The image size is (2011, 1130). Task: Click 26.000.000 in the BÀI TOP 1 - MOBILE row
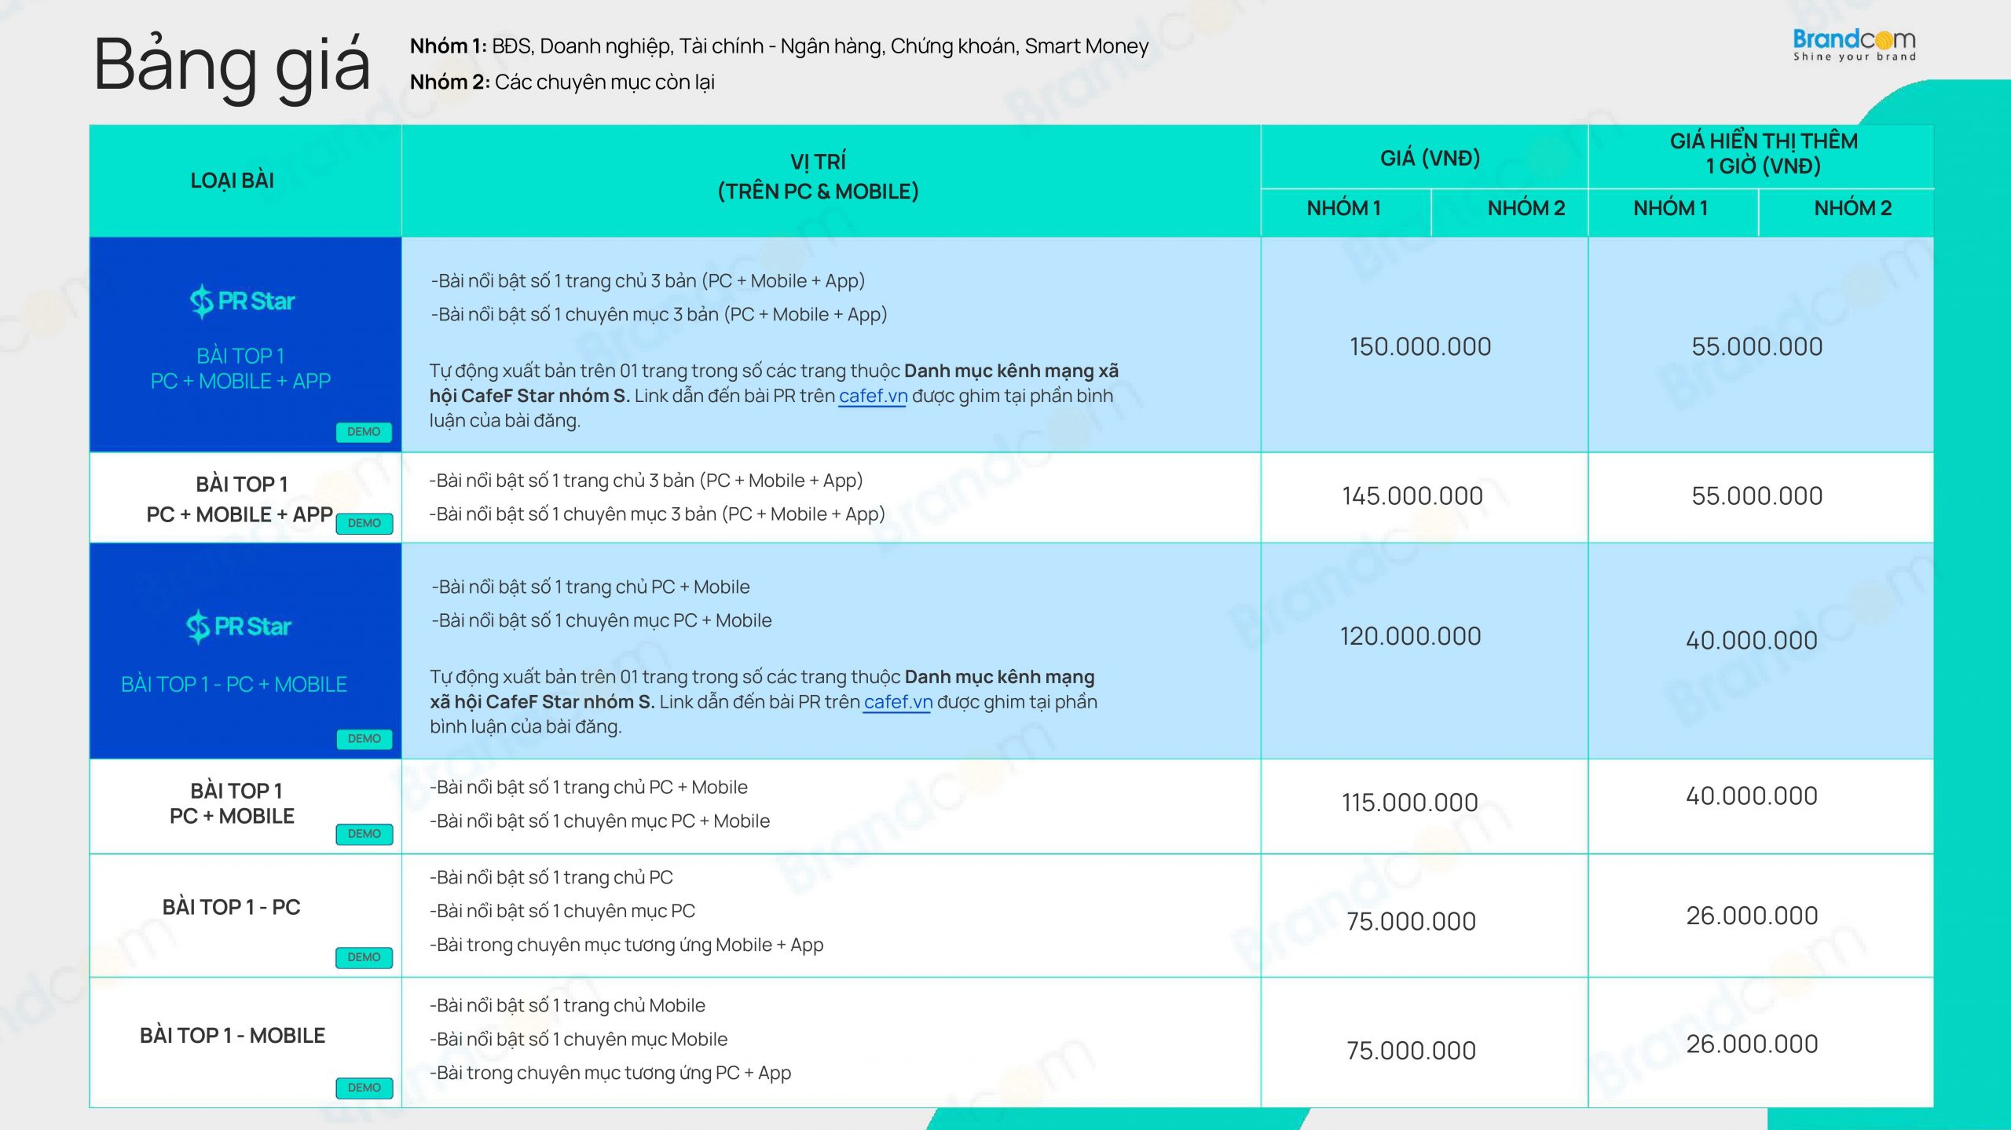click(x=1752, y=1044)
